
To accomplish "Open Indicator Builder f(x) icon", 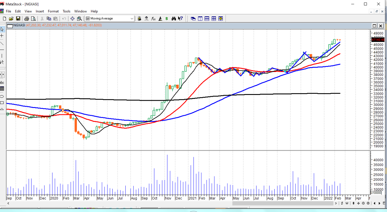I will pyautogui.click(x=153, y=18).
